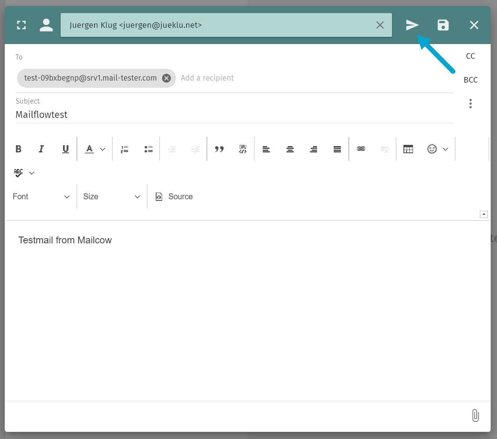Image resolution: width=497 pixels, height=439 pixels.
Task: Insert a table into the message
Action: pos(408,149)
